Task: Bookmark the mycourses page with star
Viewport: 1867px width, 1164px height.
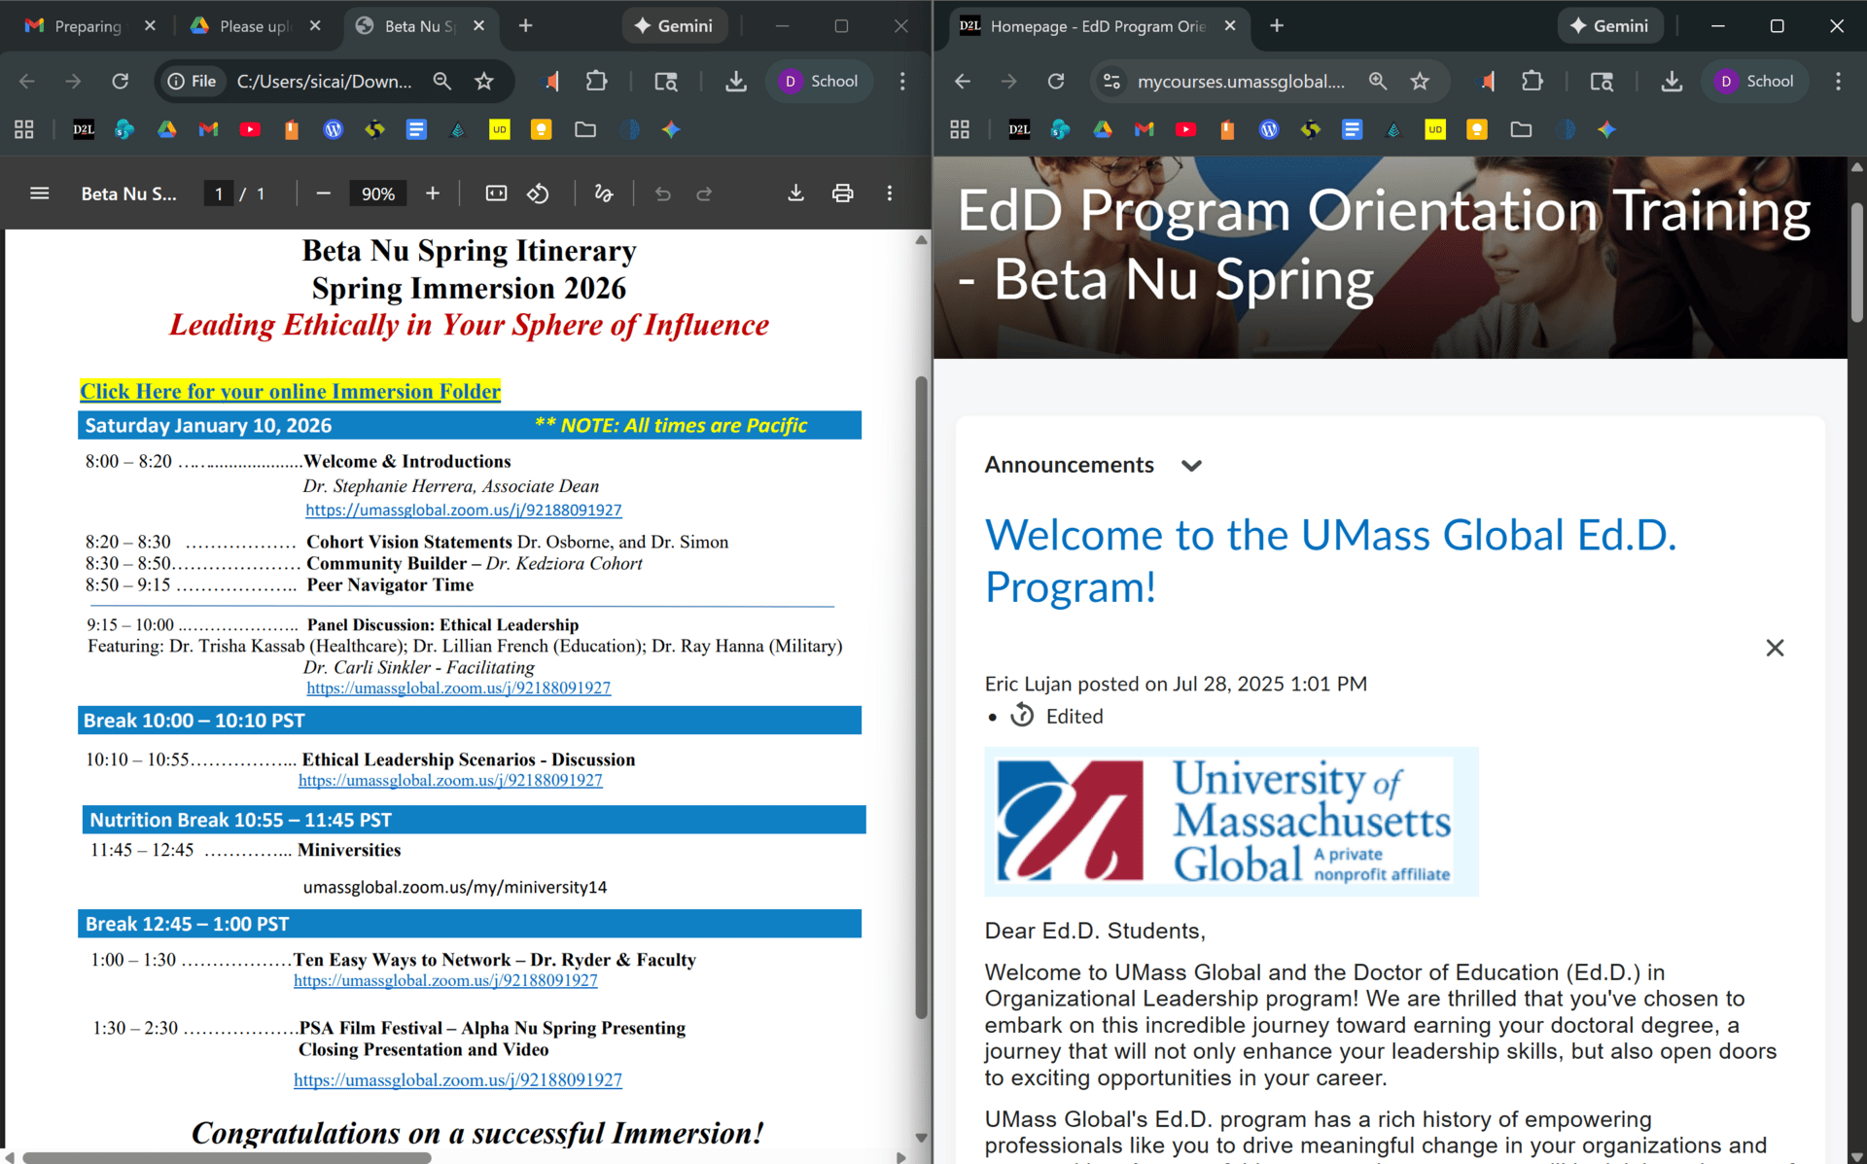Action: (x=1420, y=82)
